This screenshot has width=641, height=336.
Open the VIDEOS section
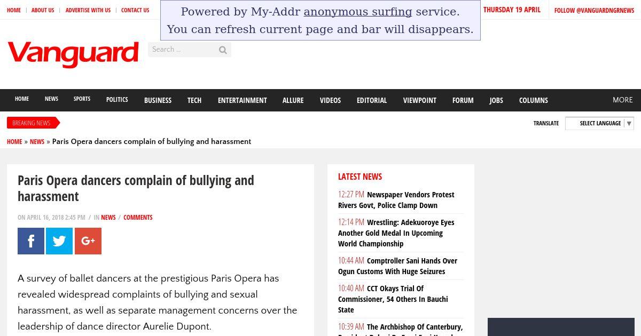[330, 100]
